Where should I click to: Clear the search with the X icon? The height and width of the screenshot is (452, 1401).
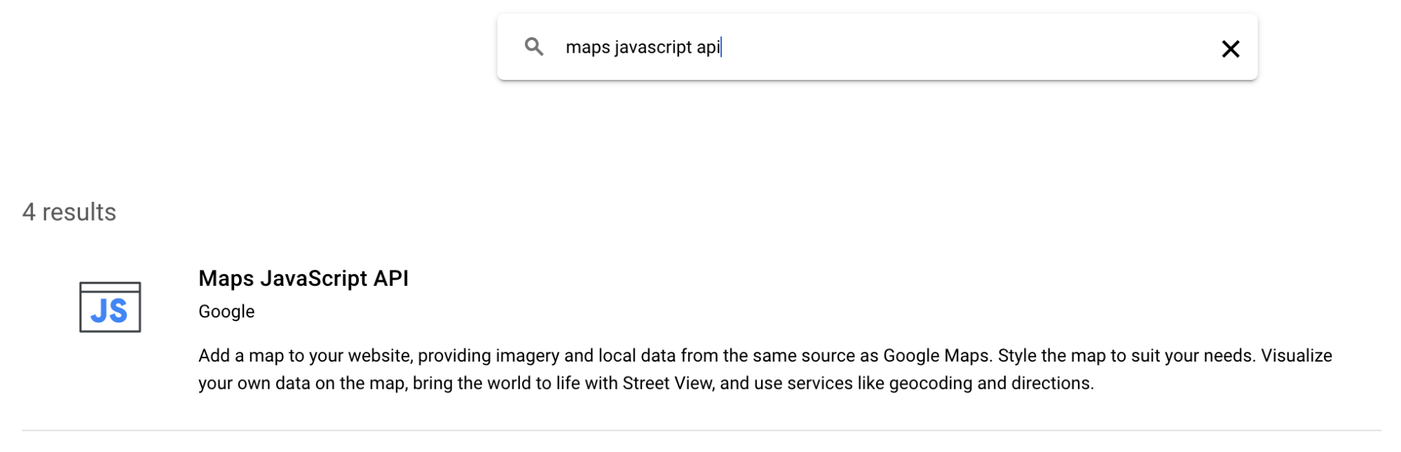[x=1230, y=48]
